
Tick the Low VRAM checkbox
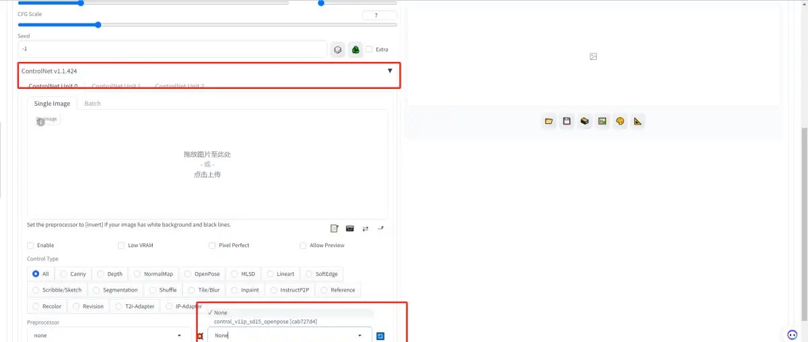[x=121, y=246]
